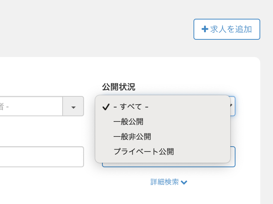This screenshot has height=204, width=273.
Task: Pick プライベート公開 in the status list
Action: [x=144, y=152]
